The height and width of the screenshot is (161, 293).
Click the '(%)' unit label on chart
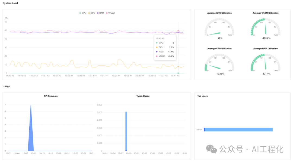coord(7,18)
